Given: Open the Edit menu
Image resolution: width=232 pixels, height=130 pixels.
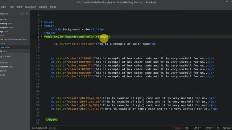Looking at the screenshot, I should click(x=3, y=7).
